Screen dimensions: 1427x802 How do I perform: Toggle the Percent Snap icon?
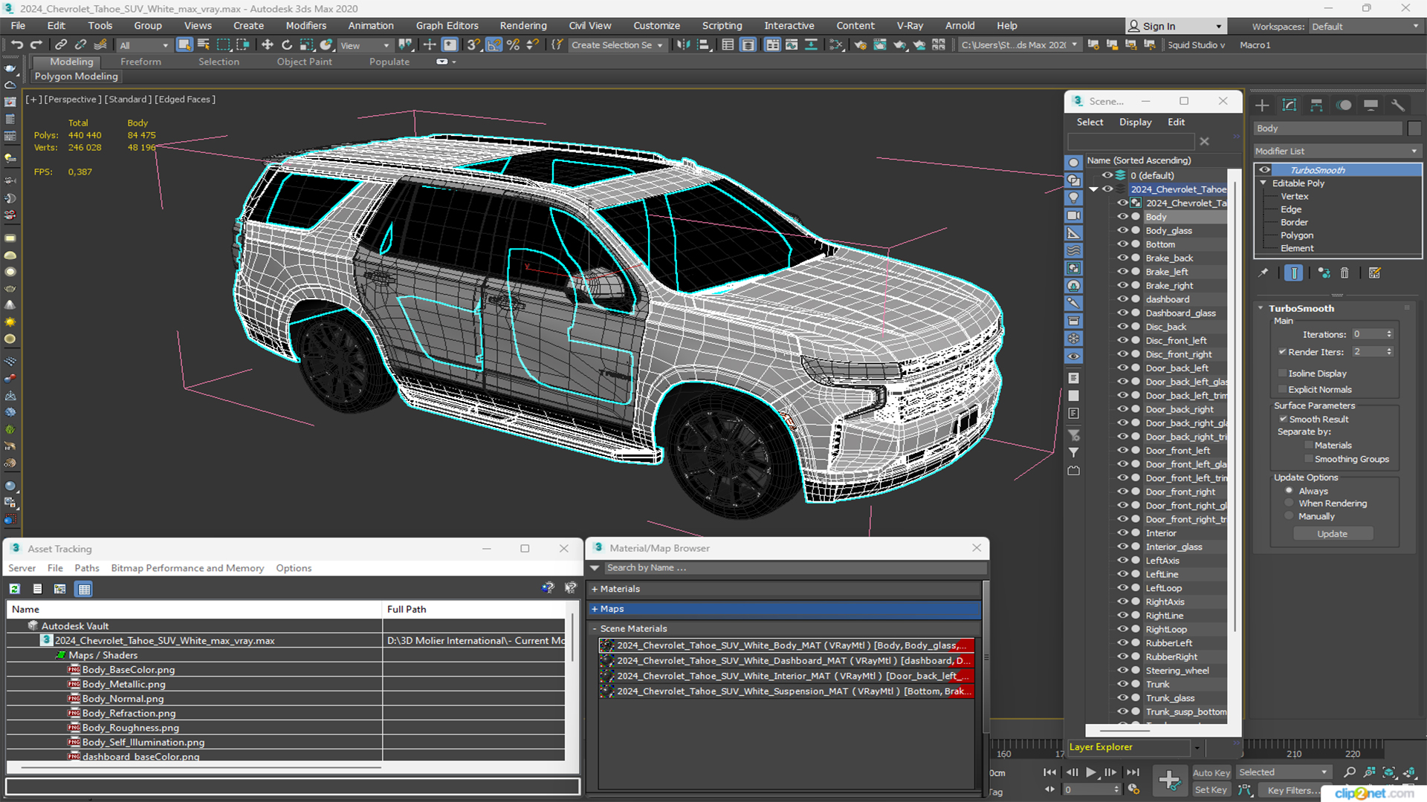pyautogui.click(x=513, y=45)
